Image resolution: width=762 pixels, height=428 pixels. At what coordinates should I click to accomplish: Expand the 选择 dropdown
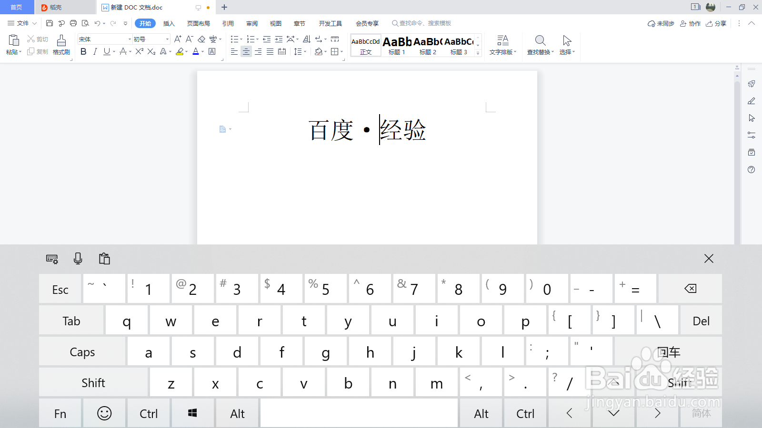567,52
